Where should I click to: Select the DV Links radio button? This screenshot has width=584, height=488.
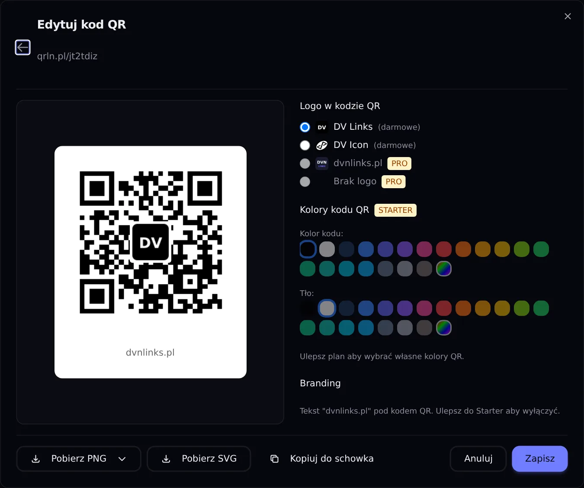[x=305, y=127]
